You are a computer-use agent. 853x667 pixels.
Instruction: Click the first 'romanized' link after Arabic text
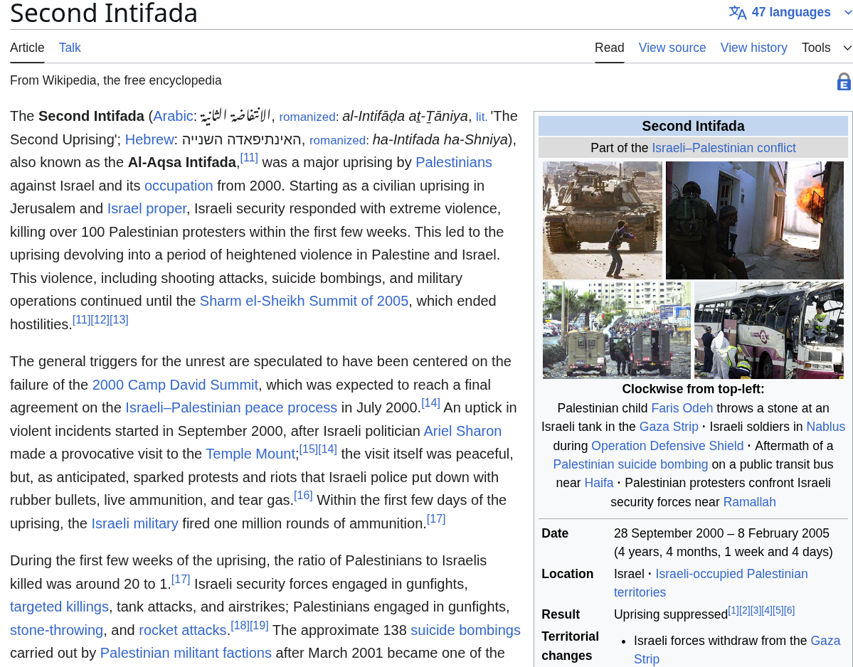click(x=307, y=117)
